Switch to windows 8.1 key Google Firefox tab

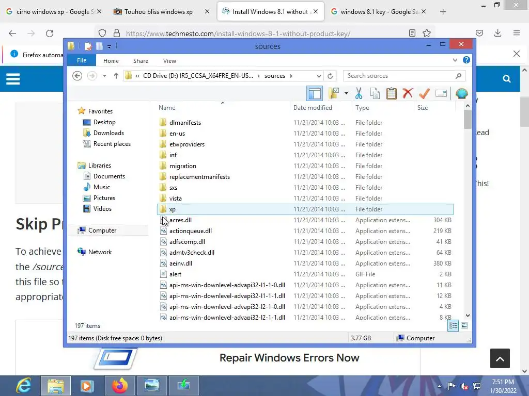tap(379, 11)
